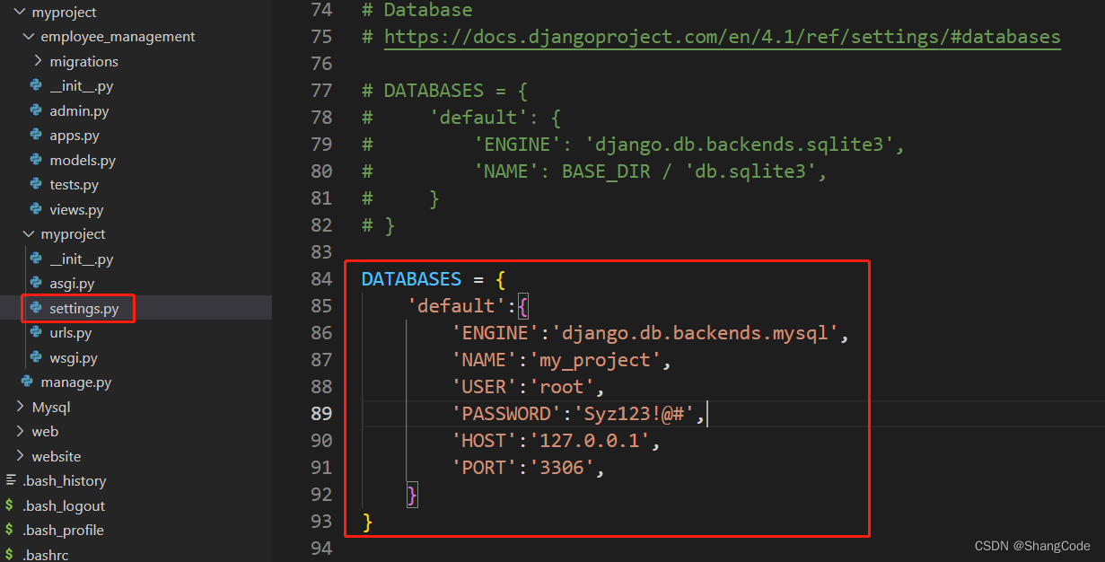Screen dimensions: 1105x562
Task: Click Python icon beside models.py
Action: coord(36,160)
